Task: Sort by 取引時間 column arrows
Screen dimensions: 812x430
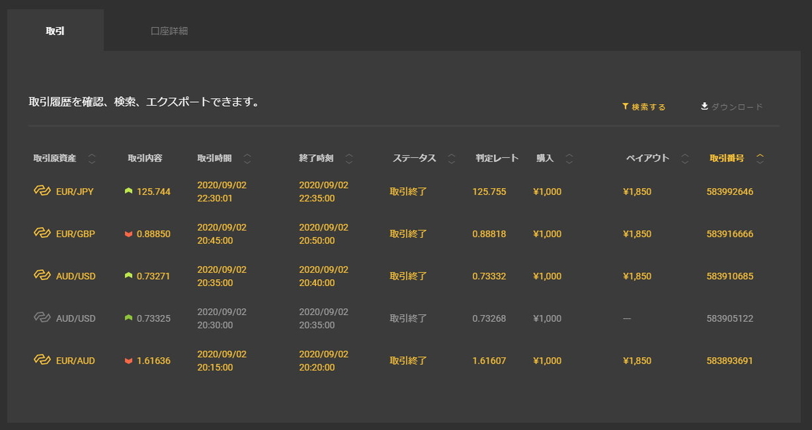Action: pos(247,159)
